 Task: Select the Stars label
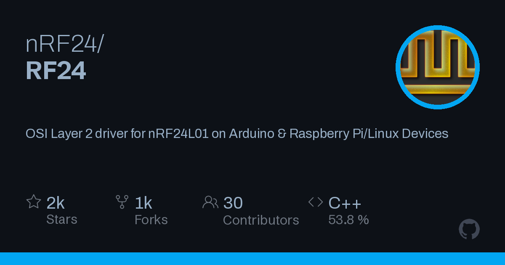click(62, 220)
